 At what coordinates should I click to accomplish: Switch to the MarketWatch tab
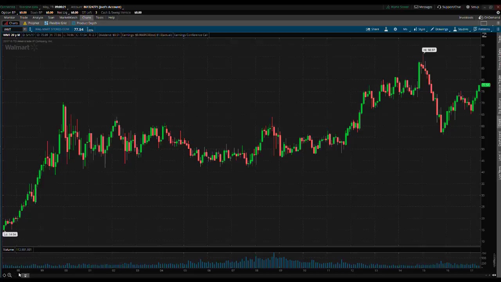pos(68,18)
